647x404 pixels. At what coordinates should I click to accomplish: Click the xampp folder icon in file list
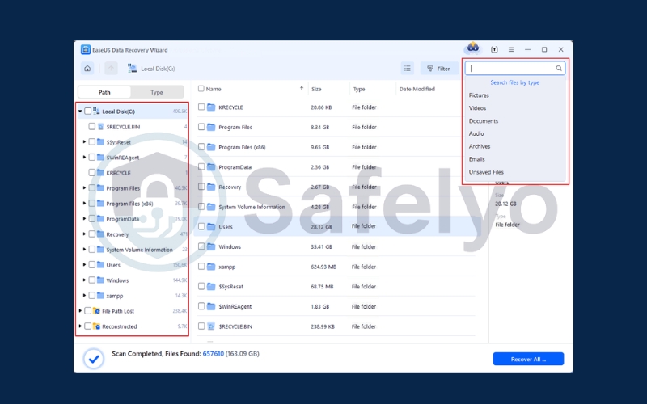211,267
